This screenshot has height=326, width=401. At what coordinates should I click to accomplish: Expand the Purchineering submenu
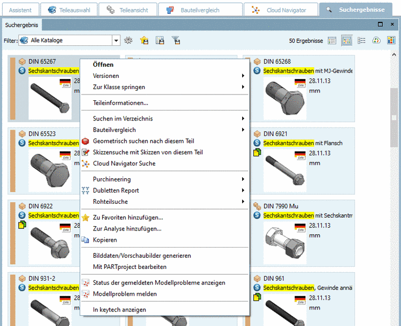click(x=165, y=179)
